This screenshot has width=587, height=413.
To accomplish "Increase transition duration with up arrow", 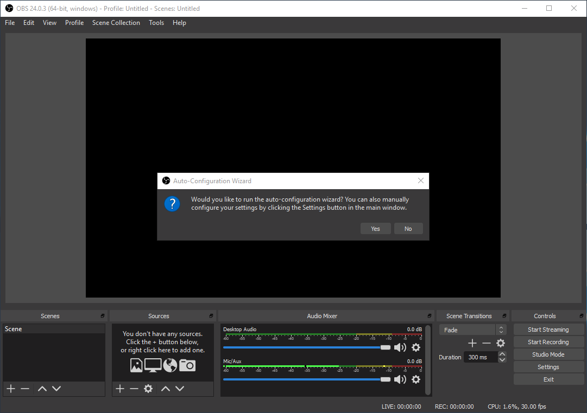I will tap(502, 354).
